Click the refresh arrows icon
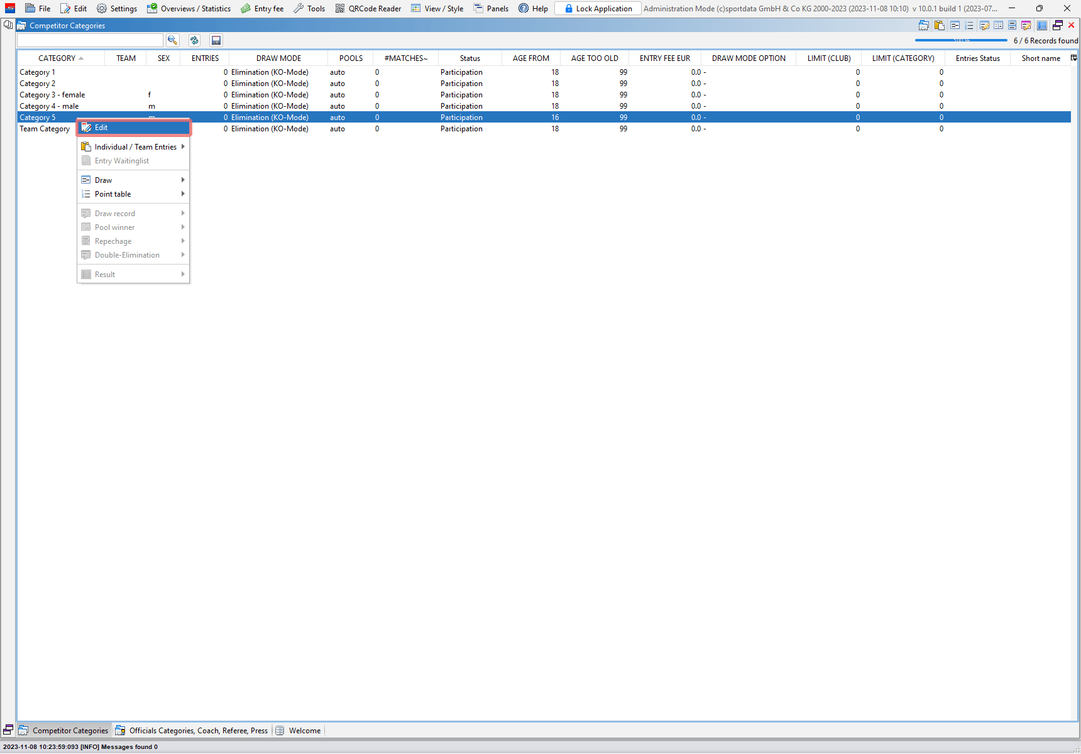Image resolution: width=1081 pixels, height=754 pixels. coord(194,40)
